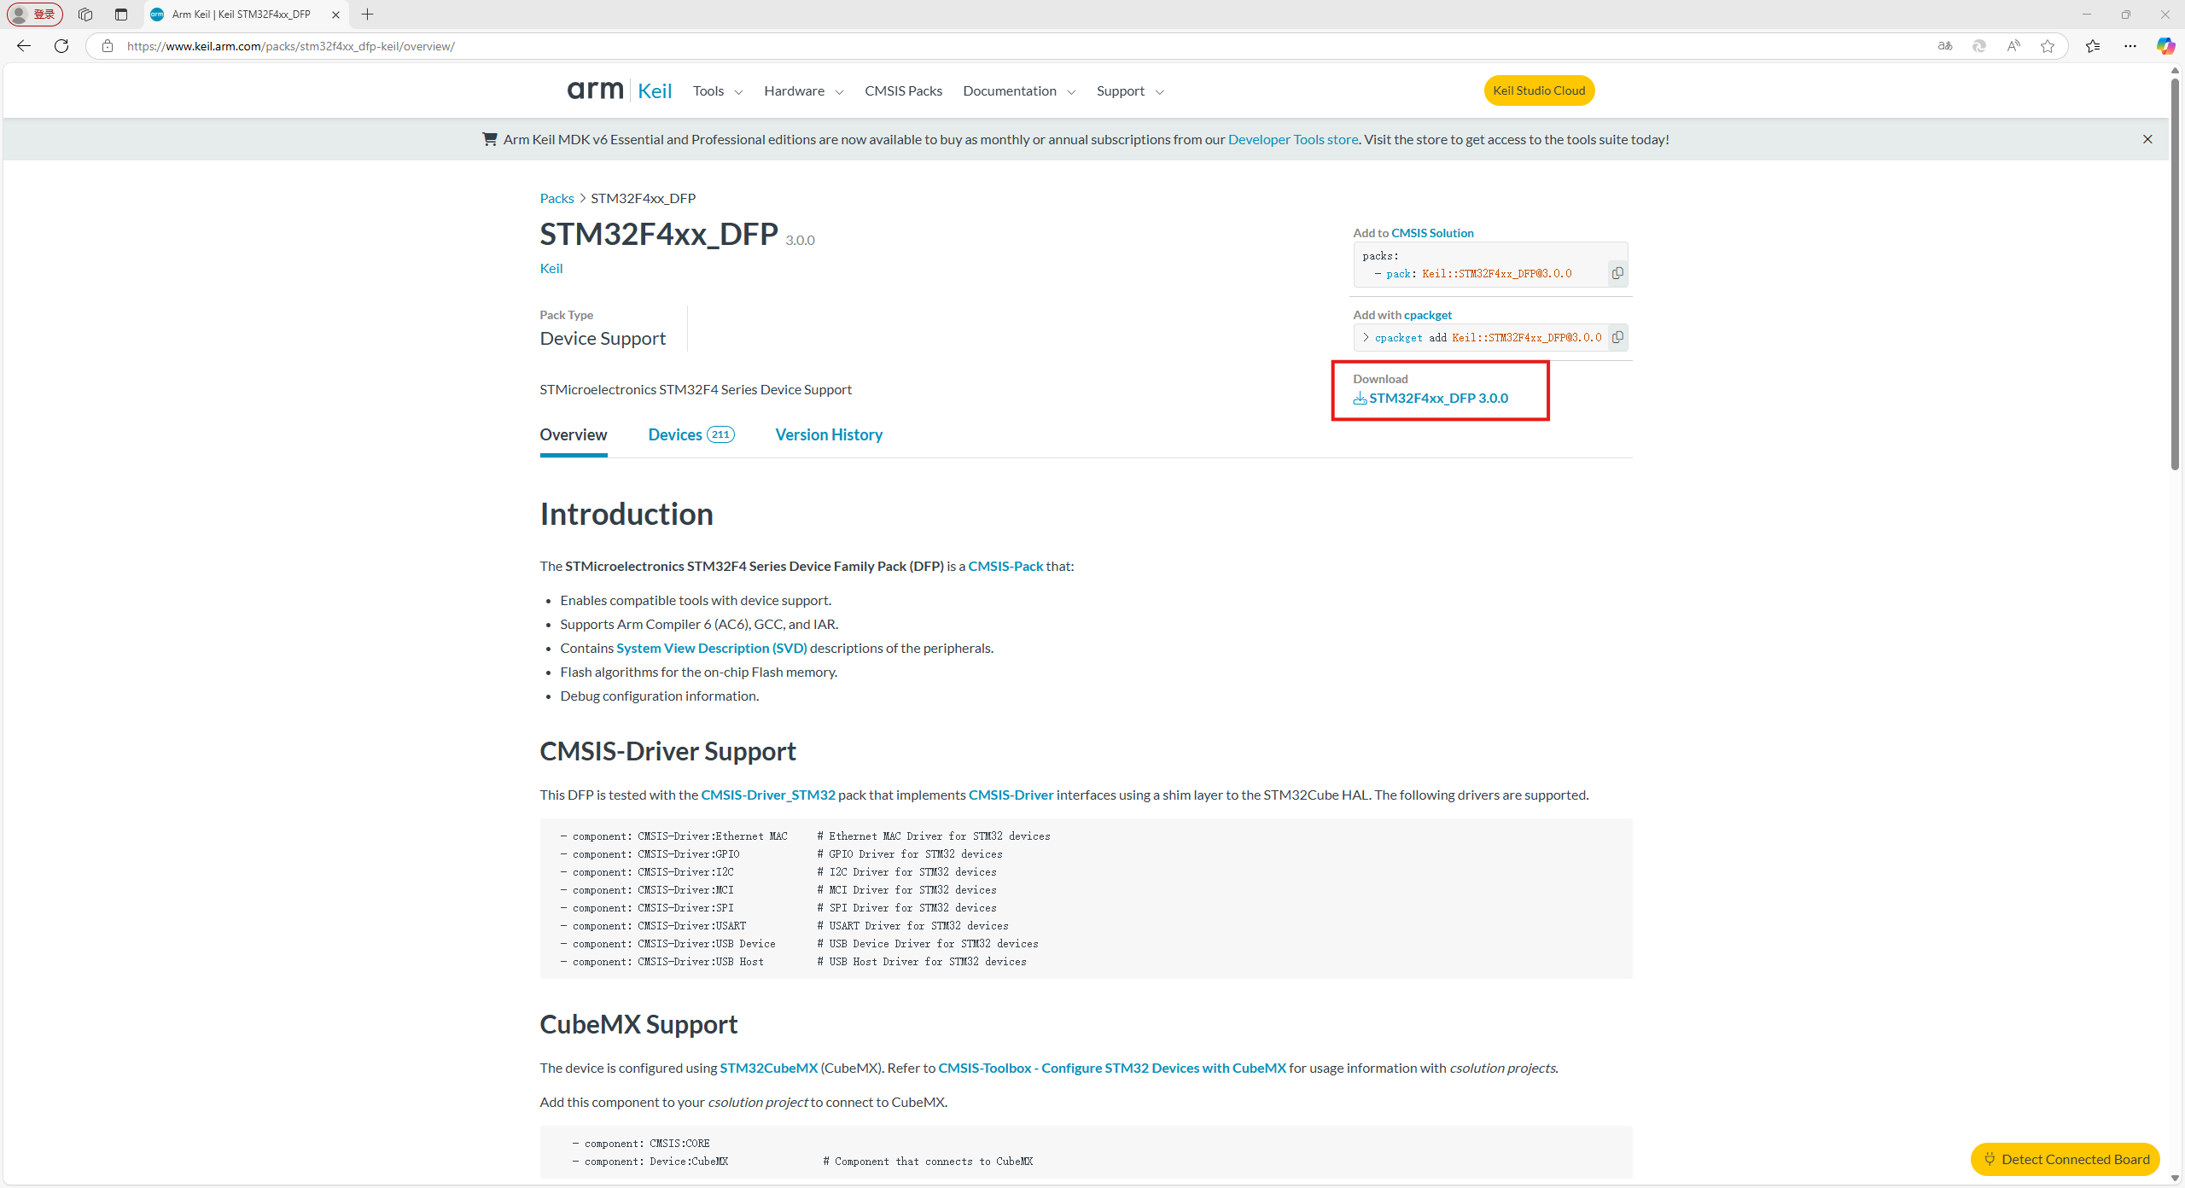
Task: Add this page to favorites star
Action: [2048, 46]
